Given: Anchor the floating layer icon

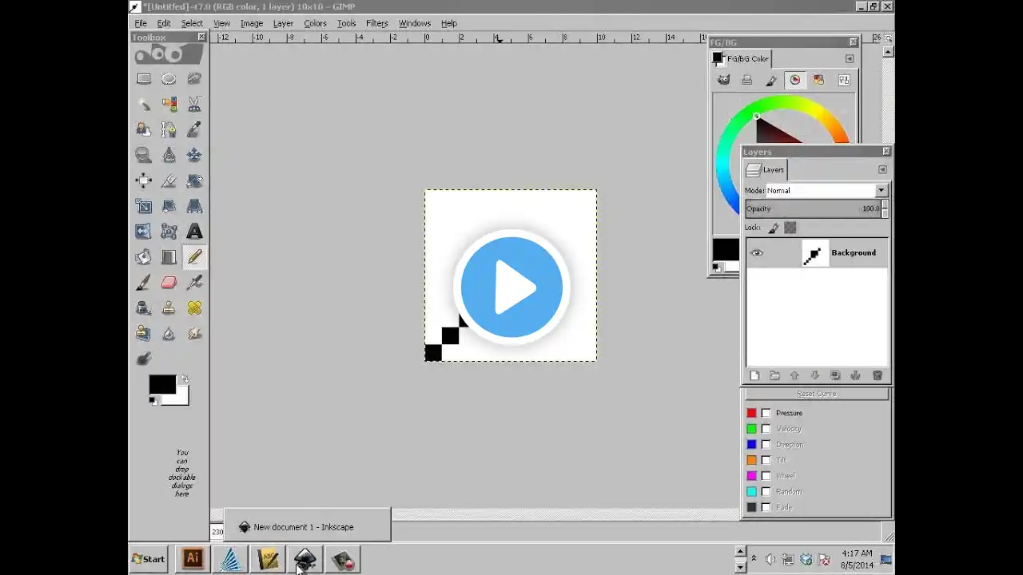Looking at the screenshot, I should click(x=855, y=375).
